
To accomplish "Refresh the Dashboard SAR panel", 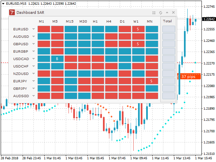I will pos(161,13).
